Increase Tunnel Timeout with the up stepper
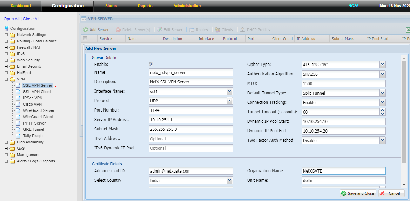Image resolution: width=410 pixels, height=201 pixels. (x=383, y=110)
